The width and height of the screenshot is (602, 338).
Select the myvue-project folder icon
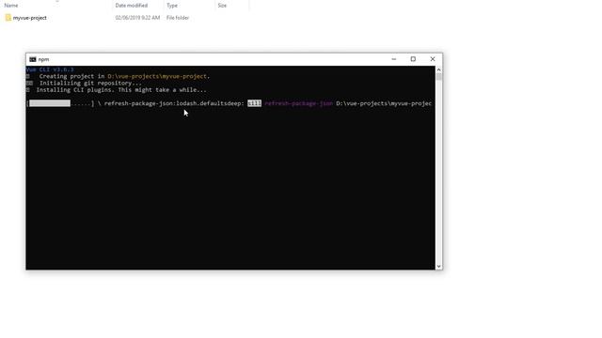(x=8, y=18)
